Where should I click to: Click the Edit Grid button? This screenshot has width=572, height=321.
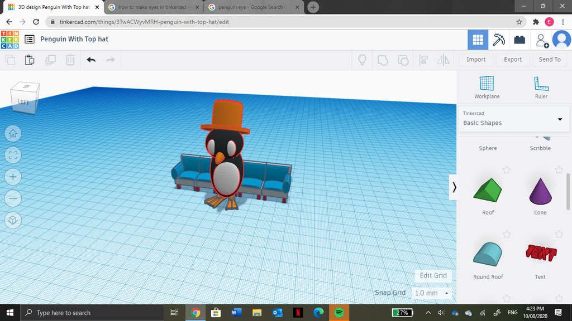click(x=433, y=276)
